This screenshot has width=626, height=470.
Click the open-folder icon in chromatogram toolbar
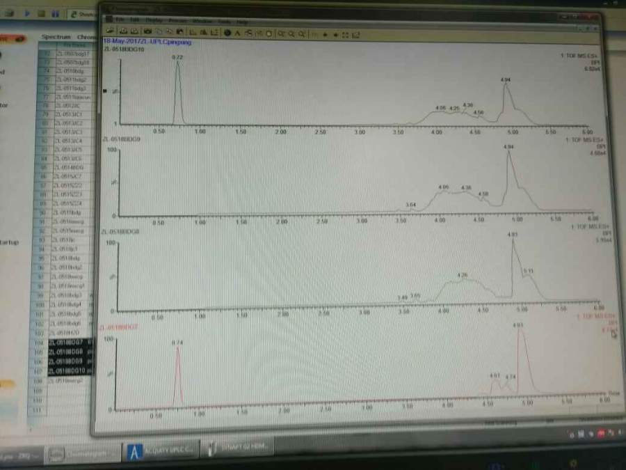coord(111,31)
